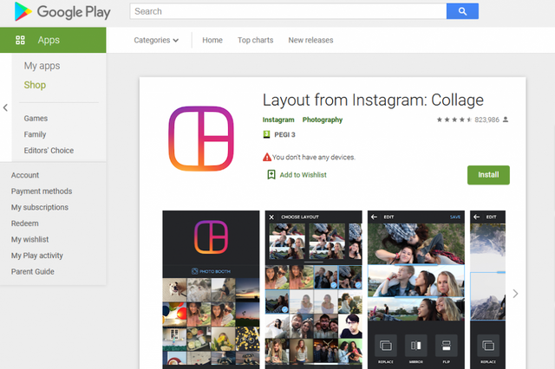This screenshot has height=369, width=555.
Task: Select Shop in sidebar
Action: 35,85
